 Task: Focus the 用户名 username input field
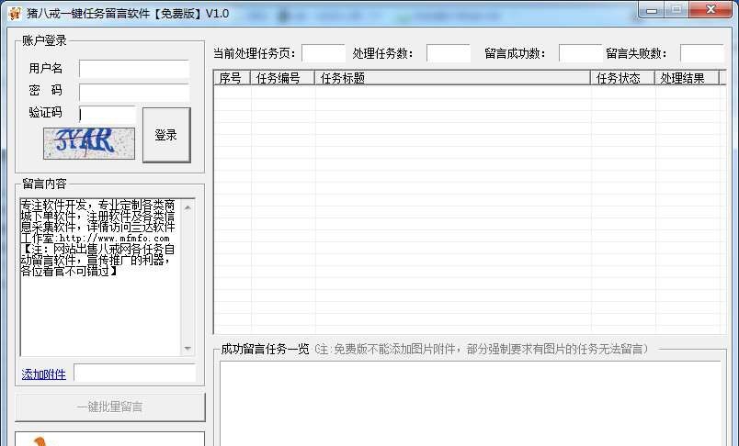[x=134, y=69]
